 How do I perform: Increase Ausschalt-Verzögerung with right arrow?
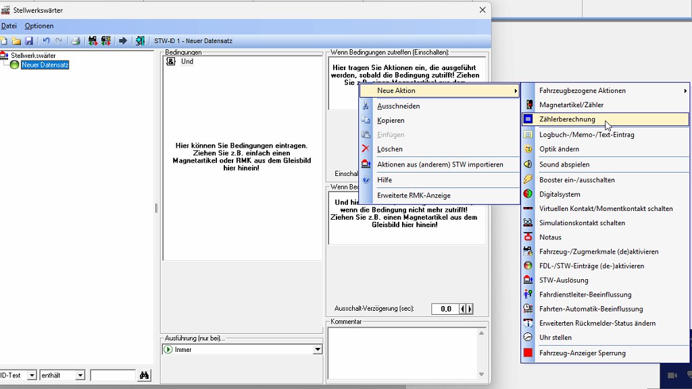(470, 309)
